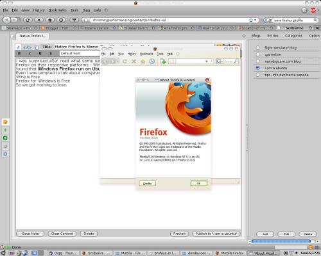This screenshot has height=256, width=321.
Task: Reload the page in outer Firefox toolbar
Action: 28,20
